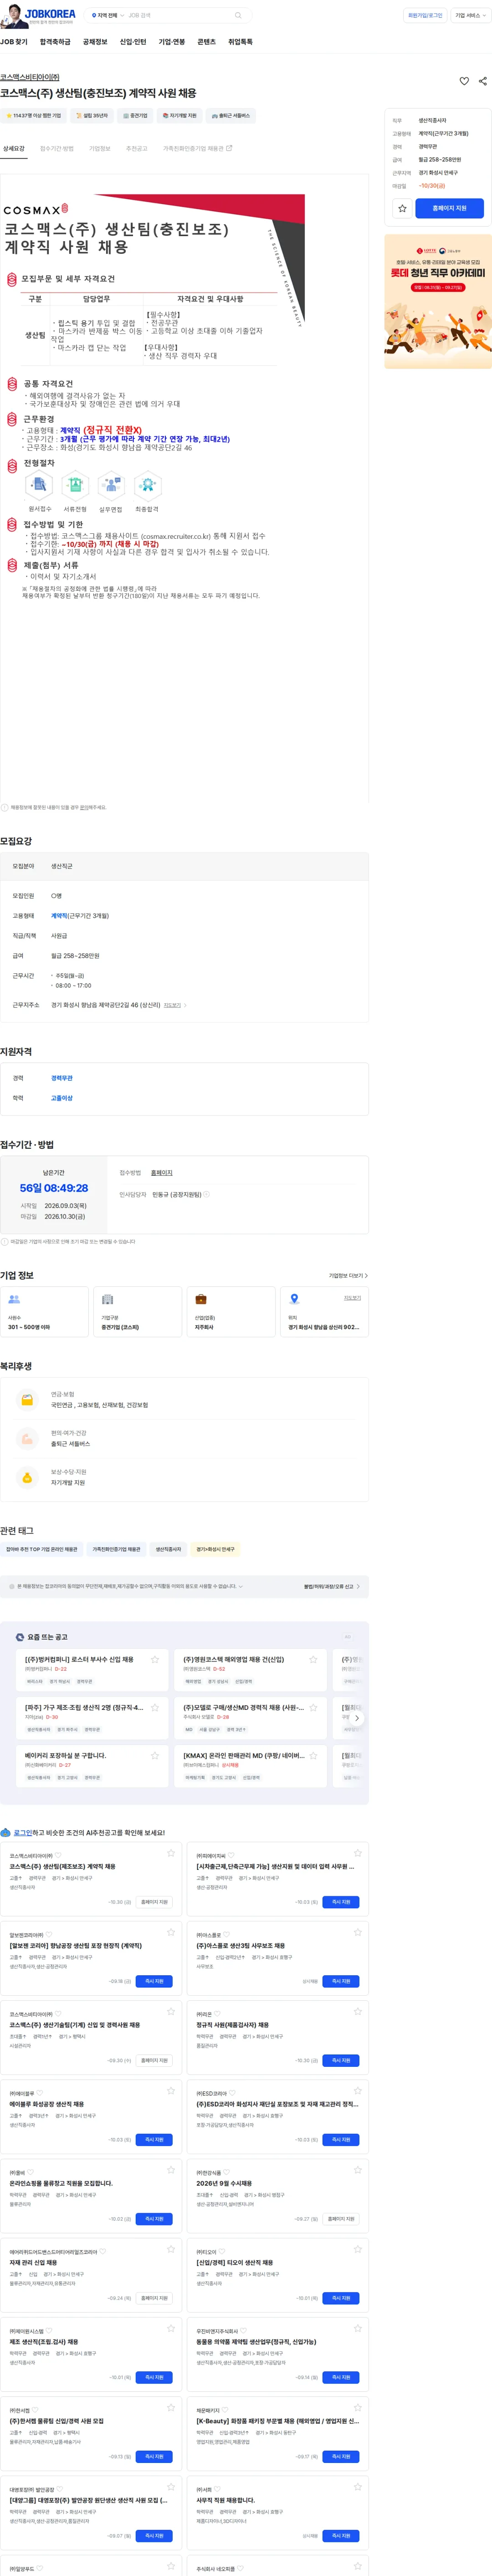Click the 기업구분 building icon
492x2576 pixels.
point(107,1299)
